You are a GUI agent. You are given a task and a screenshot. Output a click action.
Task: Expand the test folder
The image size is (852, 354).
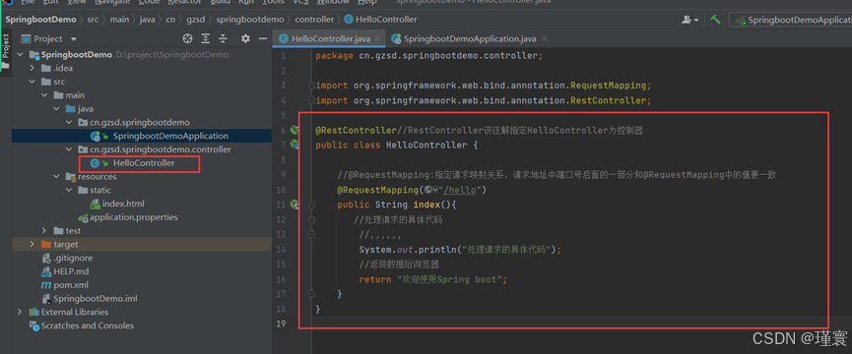coord(44,231)
